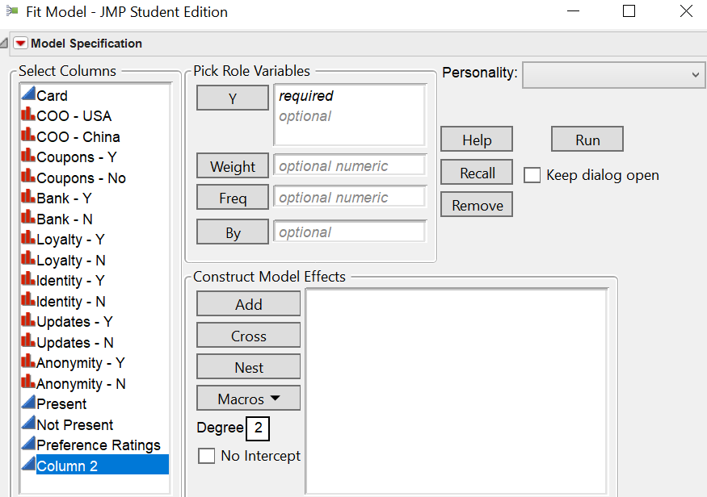Click the nominal icon beside Anonymity - Y

tap(28, 363)
